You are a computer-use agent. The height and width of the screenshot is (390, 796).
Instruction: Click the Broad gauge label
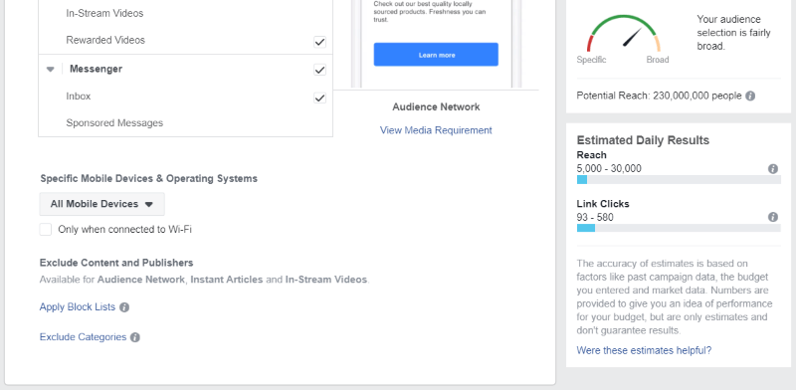coord(658,60)
